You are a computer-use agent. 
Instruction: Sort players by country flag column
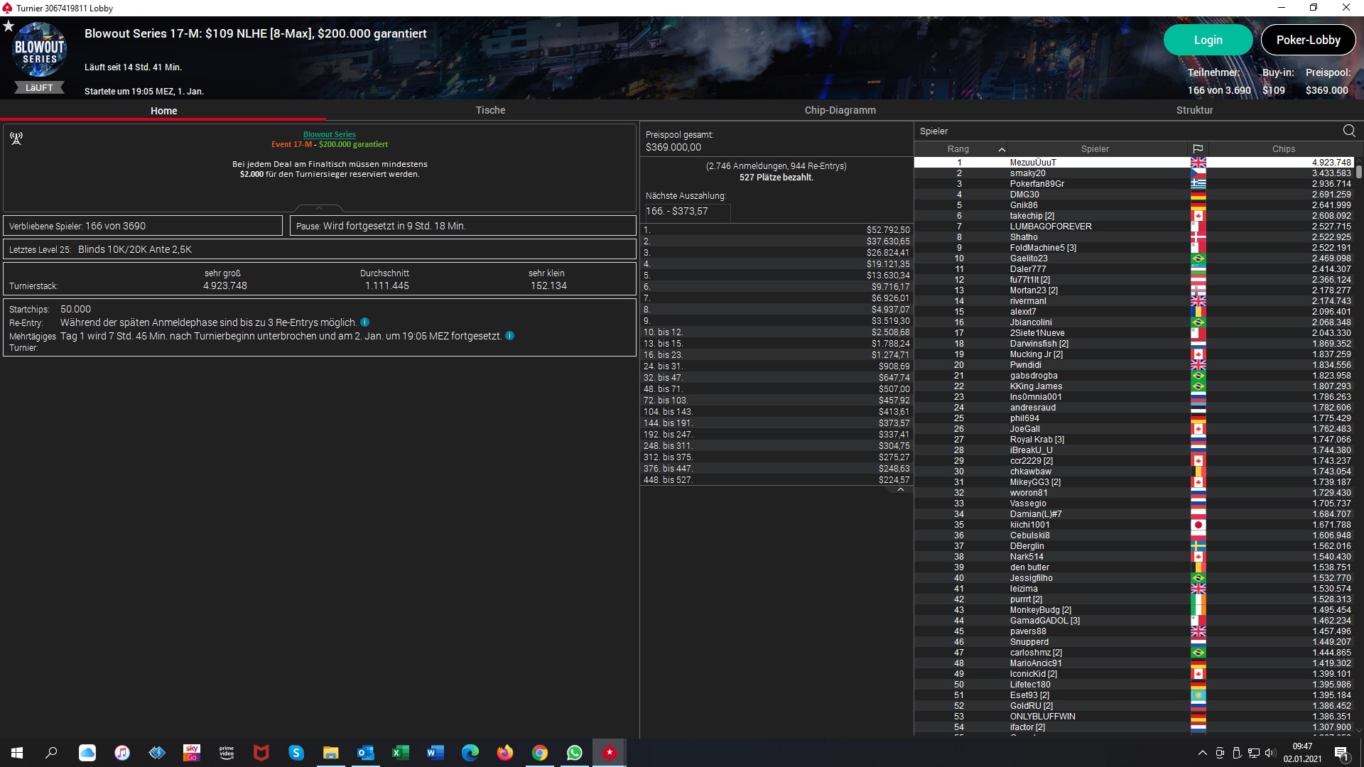[1198, 149]
